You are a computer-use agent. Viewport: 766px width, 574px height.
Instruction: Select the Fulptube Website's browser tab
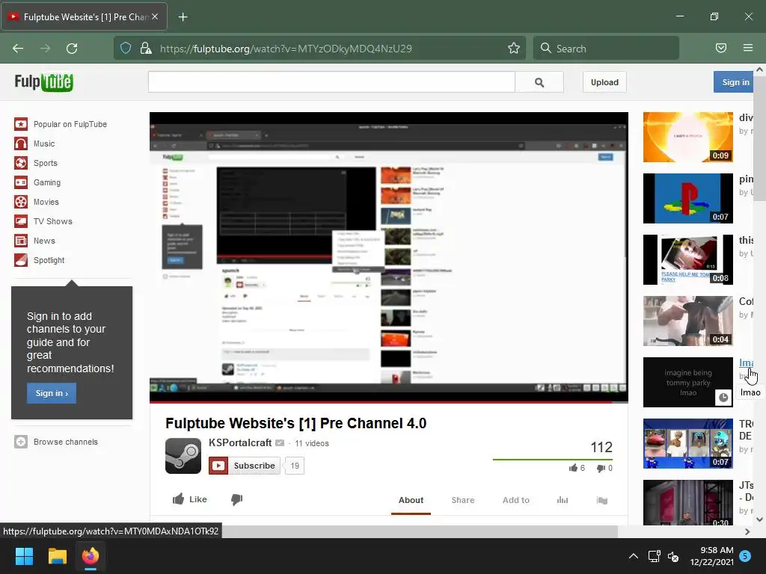[x=84, y=17]
